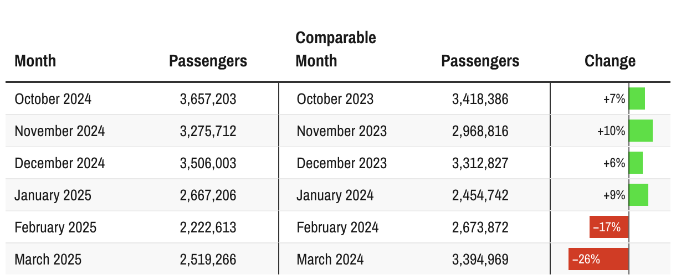
Task: Click the Comparable Month column header
Action: [x=336, y=49]
